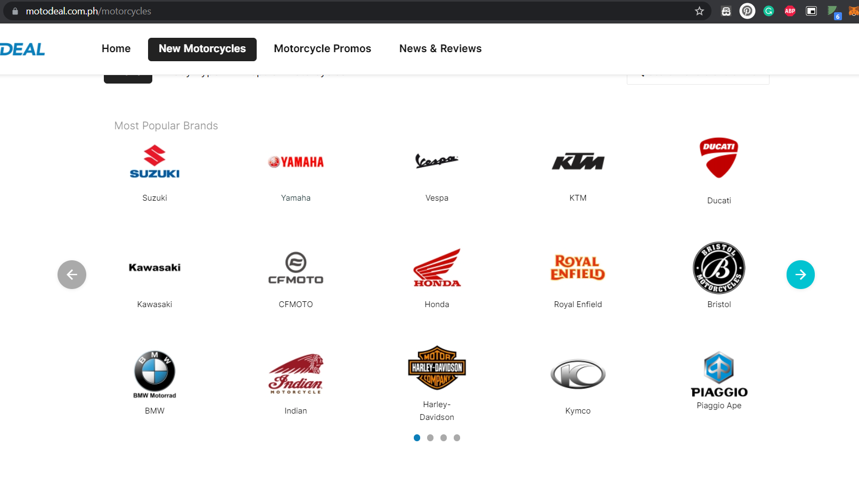Click the Ducati name link
The height and width of the screenshot is (495, 859).
[x=719, y=201]
